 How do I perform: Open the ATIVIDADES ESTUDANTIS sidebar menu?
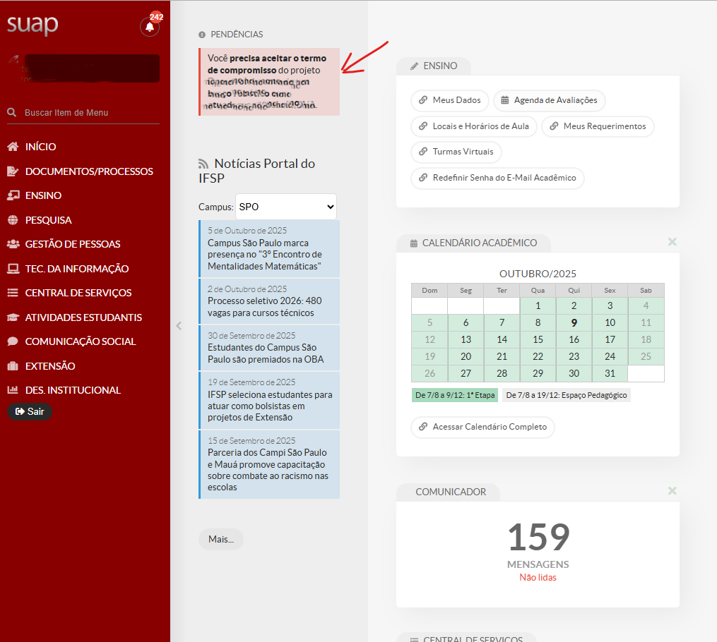click(83, 317)
